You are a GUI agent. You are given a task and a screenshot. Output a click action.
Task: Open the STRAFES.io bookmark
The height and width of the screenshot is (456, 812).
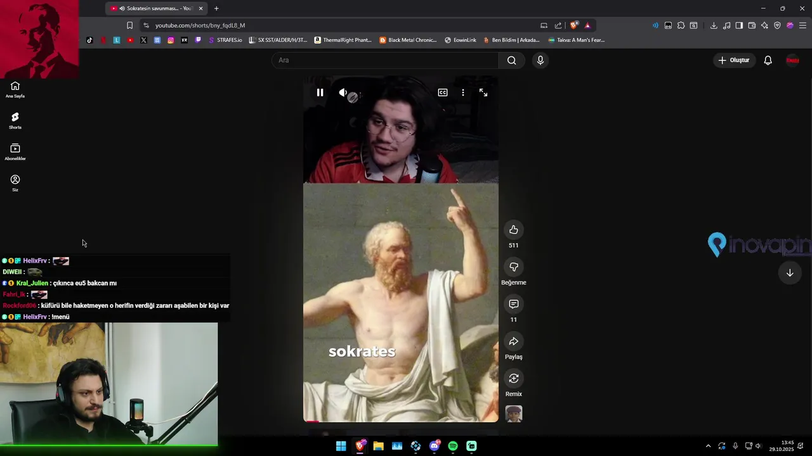tap(225, 40)
